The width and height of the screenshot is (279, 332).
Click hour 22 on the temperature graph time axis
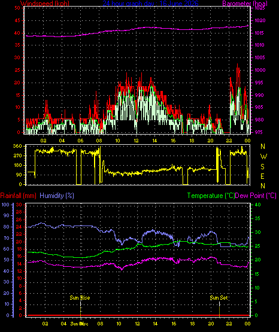229,324
